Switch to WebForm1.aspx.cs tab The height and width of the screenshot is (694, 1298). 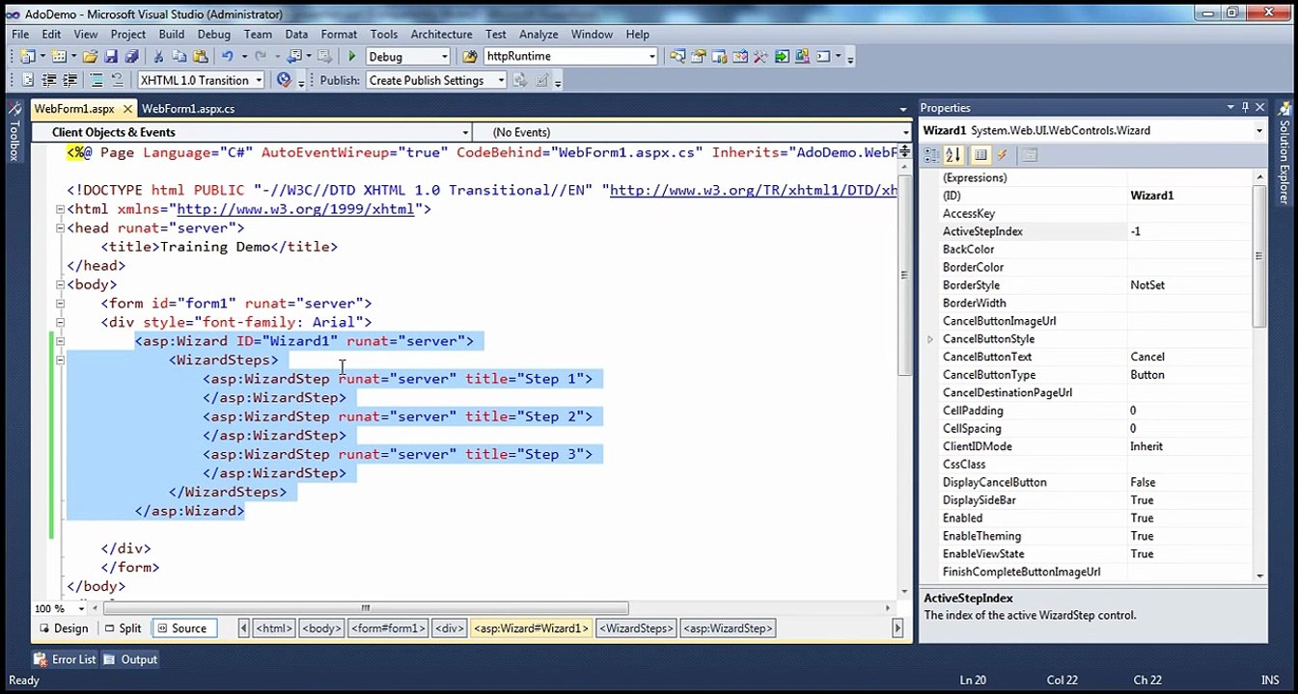pyautogui.click(x=188, y=109)
